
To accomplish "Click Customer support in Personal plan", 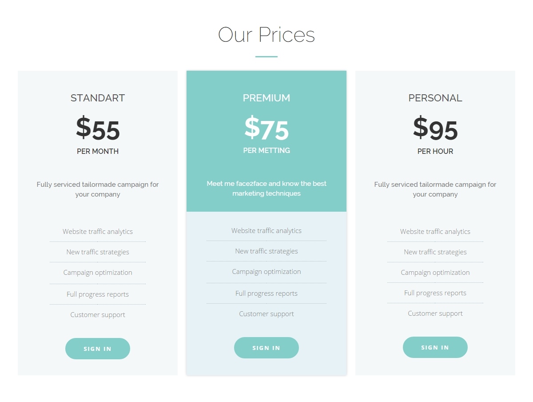I will click(x=435, y=314).
